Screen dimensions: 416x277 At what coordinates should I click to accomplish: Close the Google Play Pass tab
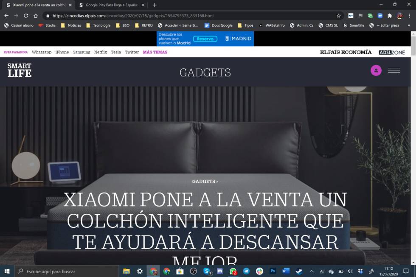point(143,5)
